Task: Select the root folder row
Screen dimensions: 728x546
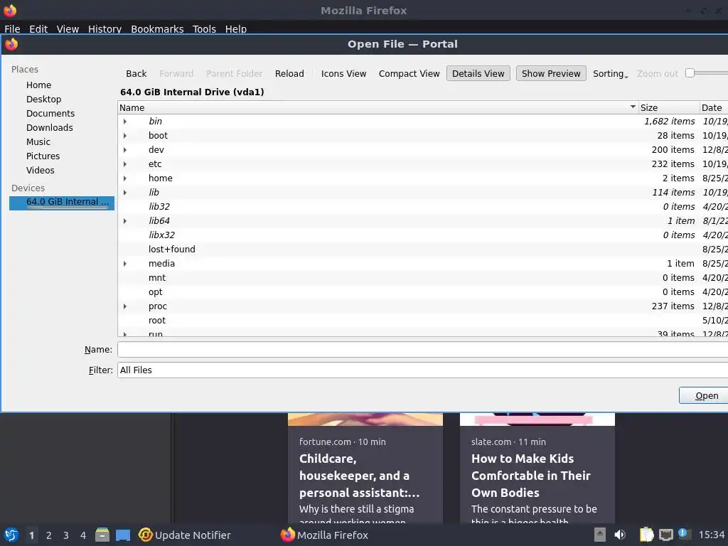Action: tap(422, 321)
